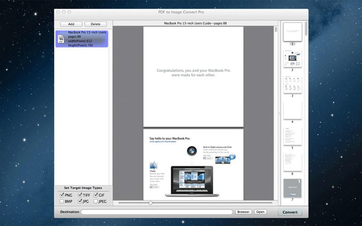
Task: Click the window minimize button
Action: [x=64, y=12]
